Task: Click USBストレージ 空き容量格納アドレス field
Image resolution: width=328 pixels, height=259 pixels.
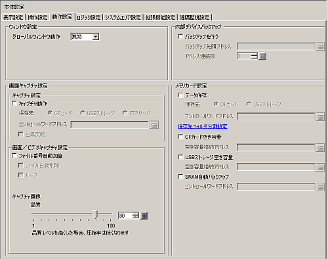Action: tap(276, 168)
